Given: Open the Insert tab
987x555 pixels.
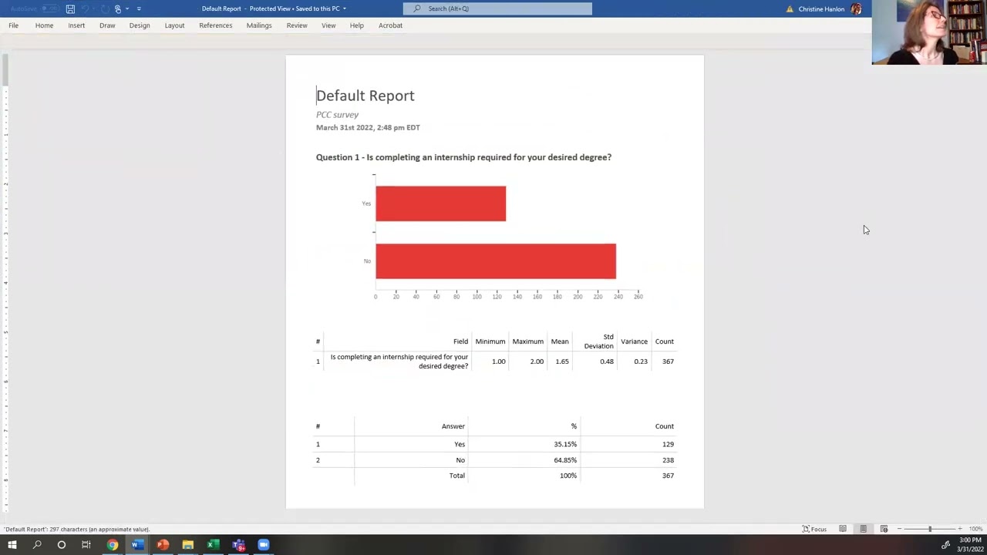Looking at the screenshot, I should coord(76,25).
